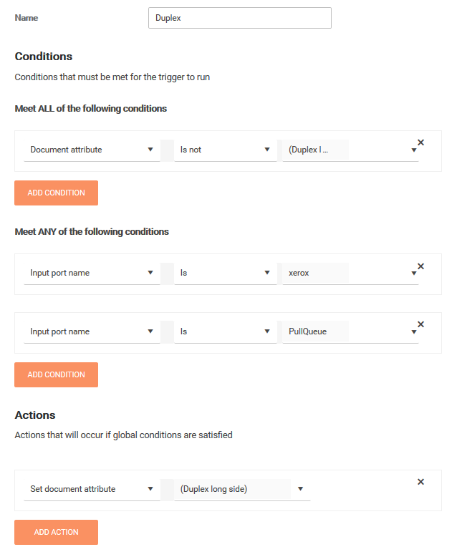Image resolution: width=467 pixels, height=552 pixels.
Task: Expand the PullQueue value dropdown
Action: [350, 331]
